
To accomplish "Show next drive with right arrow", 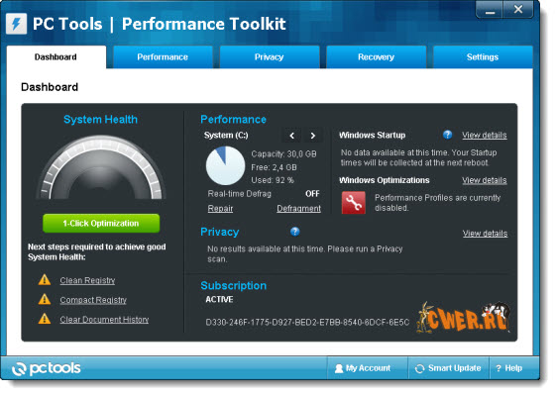I will coord(313,136).
